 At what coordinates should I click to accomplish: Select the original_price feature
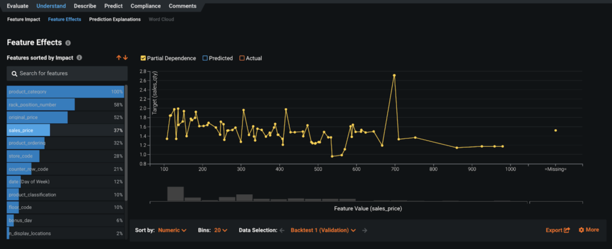65,117
